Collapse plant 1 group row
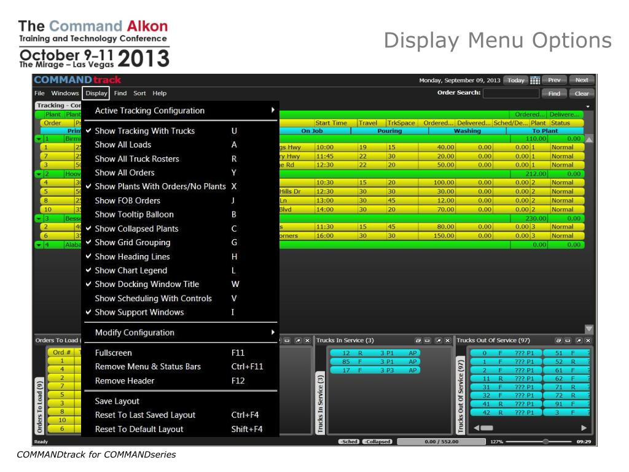The height and width of the screenshot is (472, 629). pos(39,139)
